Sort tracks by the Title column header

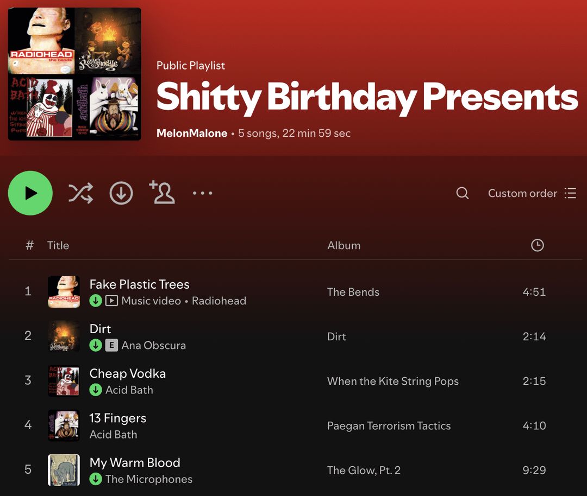click(x=58, y=245)
